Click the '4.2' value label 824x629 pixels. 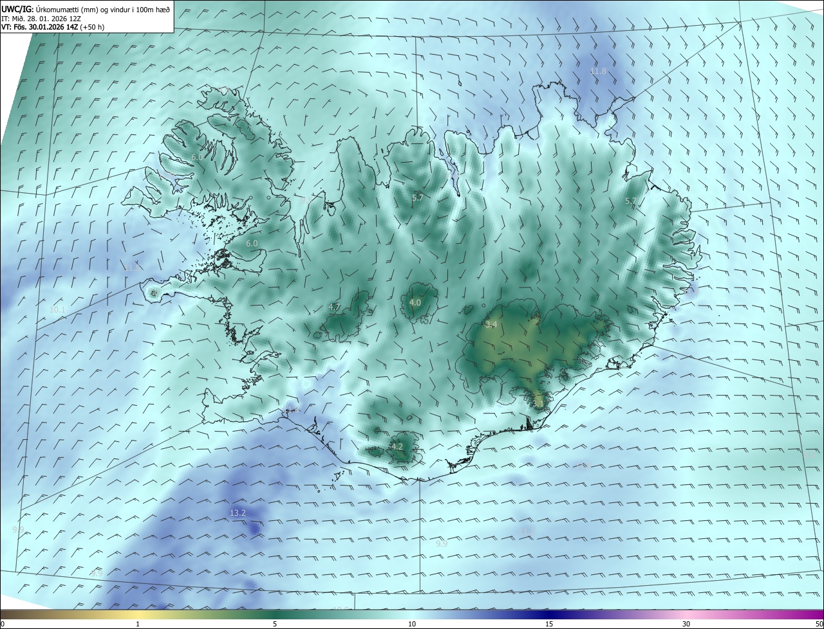(x=397, y=446)
